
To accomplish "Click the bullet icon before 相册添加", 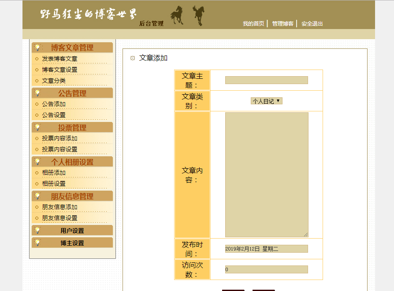I will pos(37,173).
